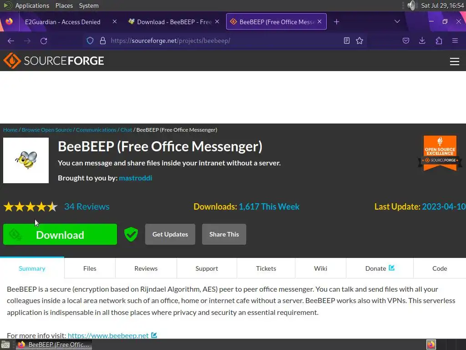Click the BeeBEEP bee project icon
The image size is (466, 350).
pos(26,160)
